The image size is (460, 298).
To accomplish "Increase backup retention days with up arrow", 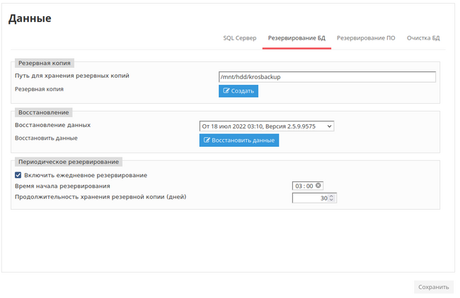I will [x=331, y=196].
